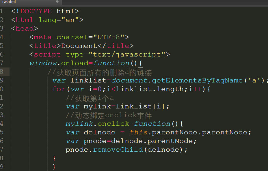
Task: Click delnode in var delnode declaration
Action: [x=99, y=132]
